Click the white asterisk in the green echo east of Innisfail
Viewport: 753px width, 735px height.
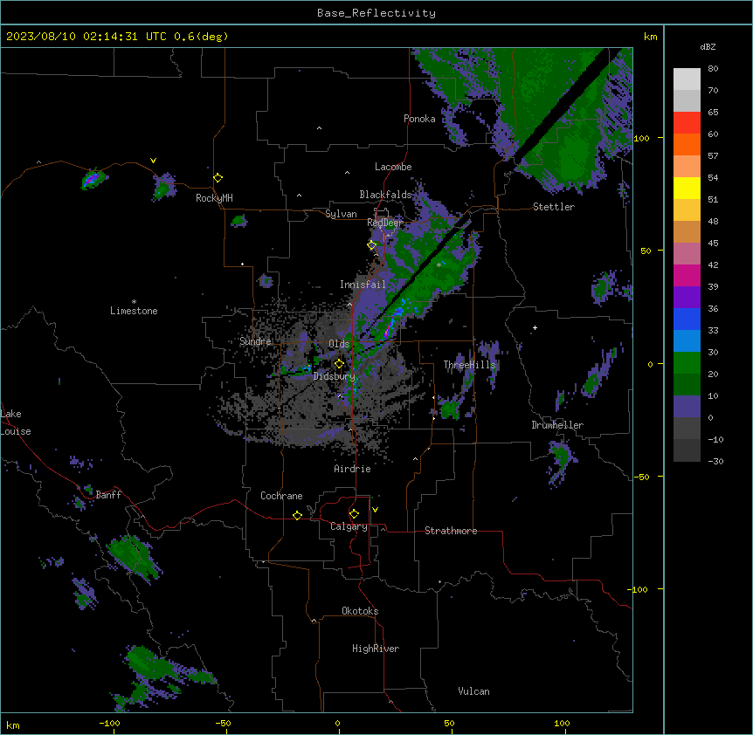point(439,264)
